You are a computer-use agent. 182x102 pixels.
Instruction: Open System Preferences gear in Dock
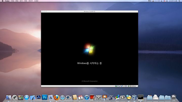point(99,97)
